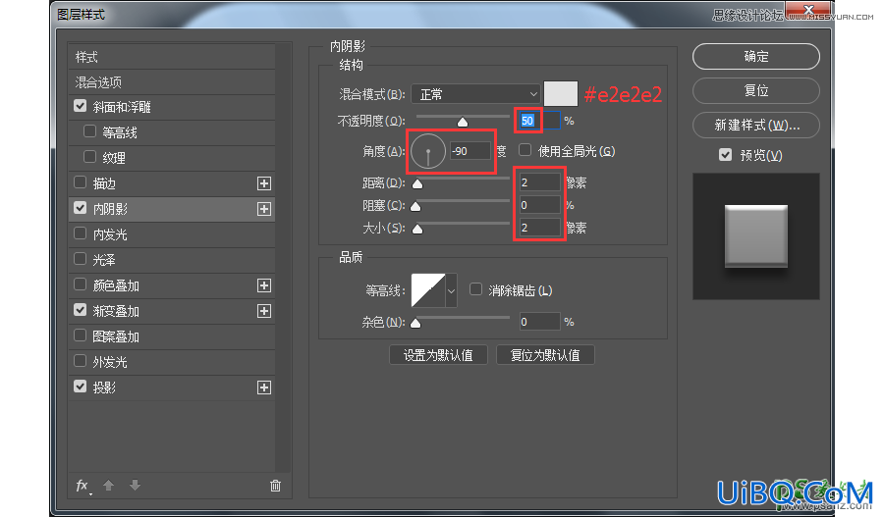Close the 图层样式 dialog
884x517 pixels.
808,10
